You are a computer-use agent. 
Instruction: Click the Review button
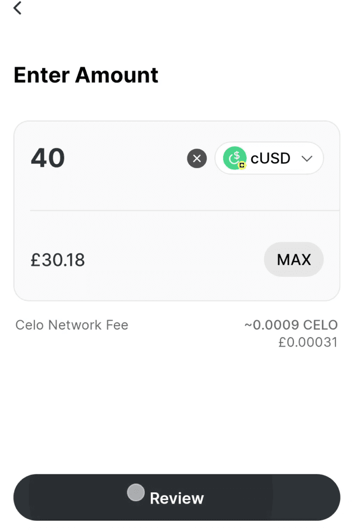pos(177,497)
